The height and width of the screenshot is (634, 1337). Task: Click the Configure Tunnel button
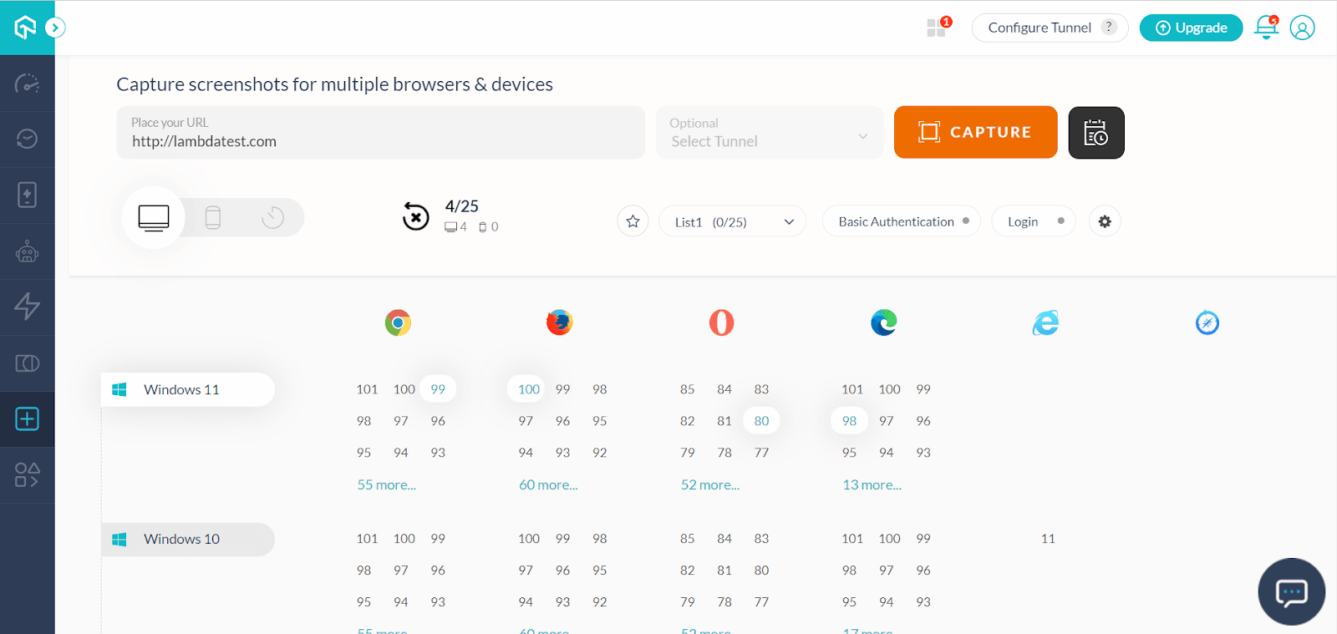1050,28
